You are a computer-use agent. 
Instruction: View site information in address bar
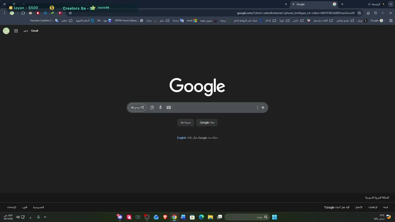pyautogui.click(x=360, y=13)
